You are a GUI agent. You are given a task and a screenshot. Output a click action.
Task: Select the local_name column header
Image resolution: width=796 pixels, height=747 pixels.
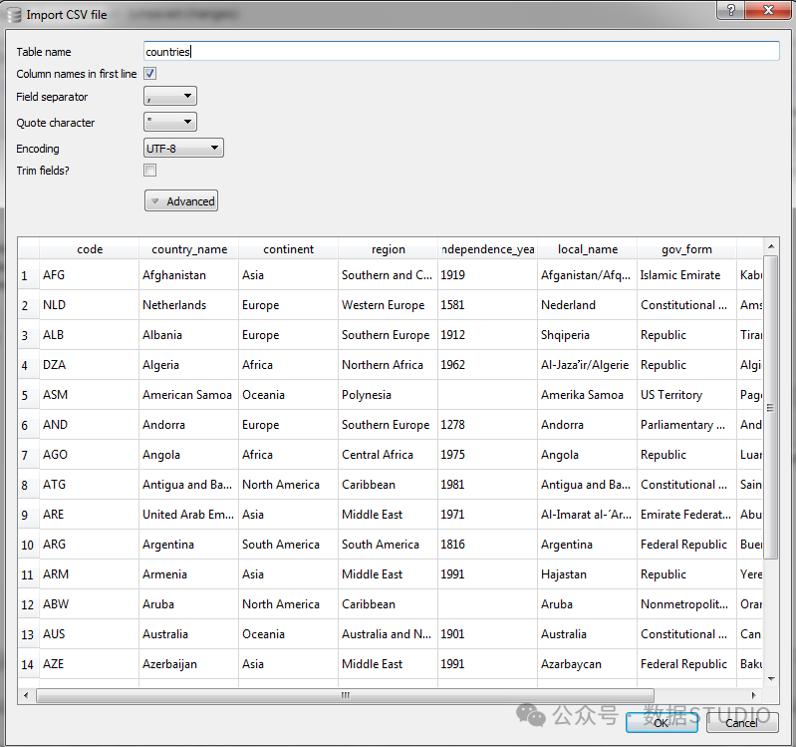(588, 249)
